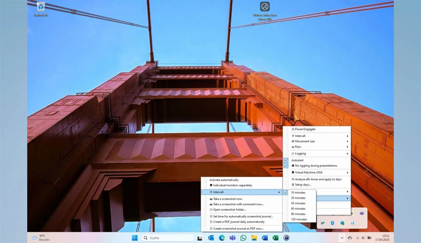Viewport: 421px width, 243px height.
Task: Open File Explorer from taskbar
Action: coord(254,237)
